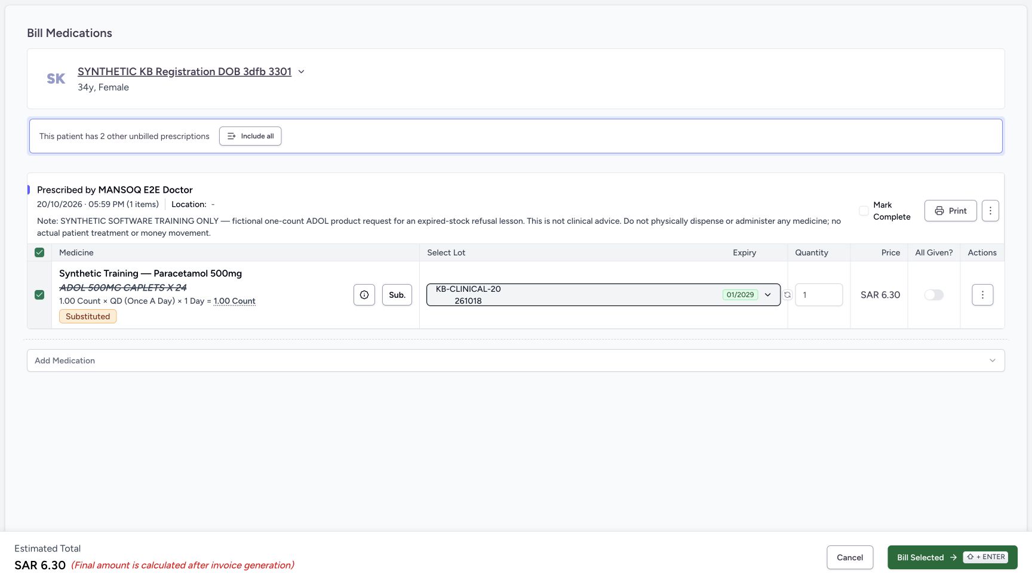Expand patient details chevron next to name
Image resolution: width=1032 pixels, height=583 pixels.
click(x=302, y=72)
